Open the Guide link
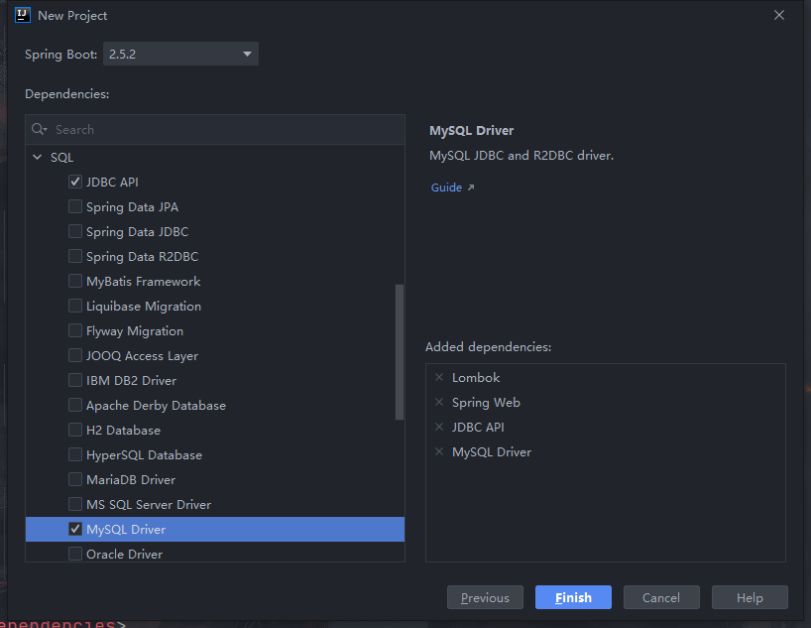Viewport: 811px width, 628px height. pos(446,188)
